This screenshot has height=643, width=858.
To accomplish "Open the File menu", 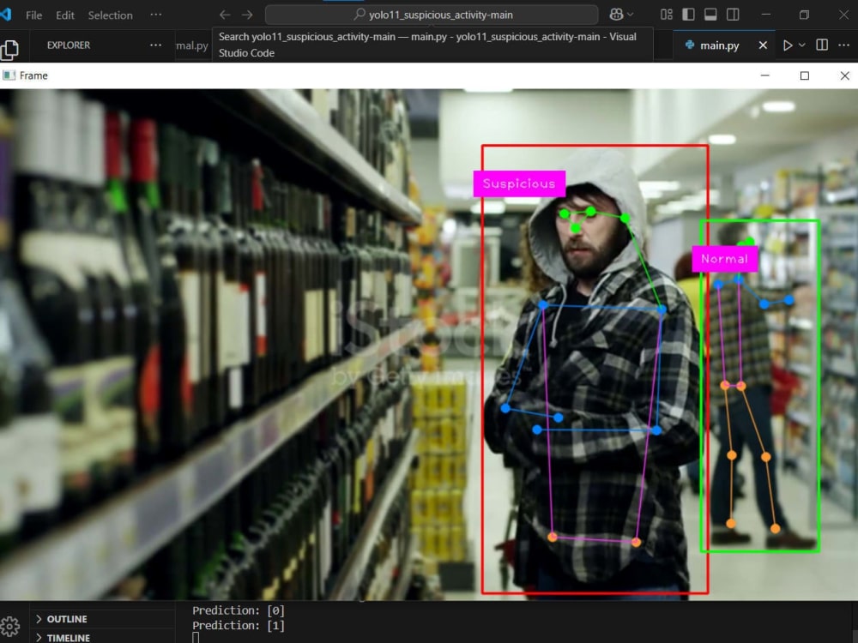I will [x=34, y=15].
